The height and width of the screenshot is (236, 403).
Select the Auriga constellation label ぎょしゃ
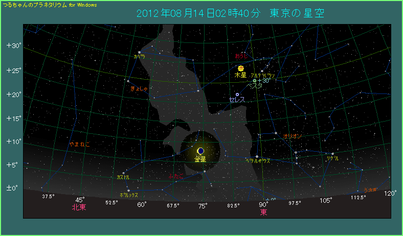pyautogui.click(x=139, y=89)
